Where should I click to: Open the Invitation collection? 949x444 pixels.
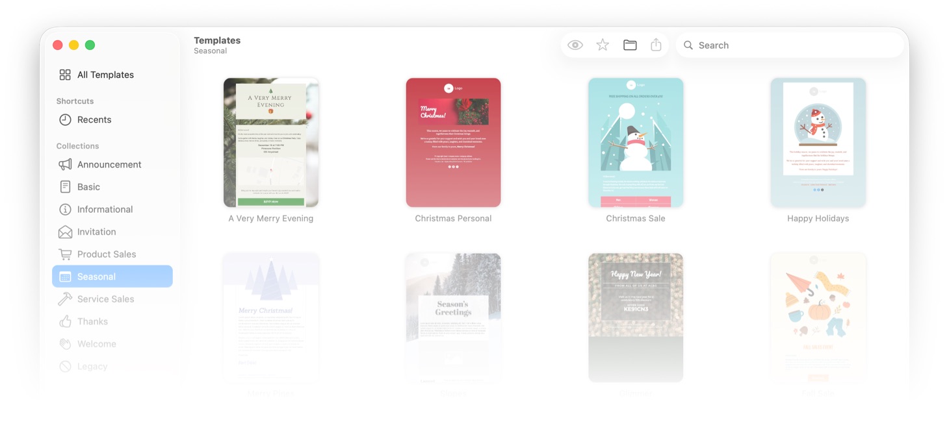pyautogui.click(x=96, y=232)
